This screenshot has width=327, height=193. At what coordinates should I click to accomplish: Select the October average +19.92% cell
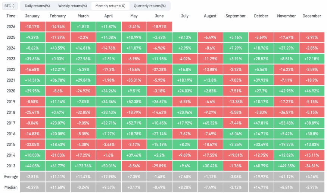261,177
